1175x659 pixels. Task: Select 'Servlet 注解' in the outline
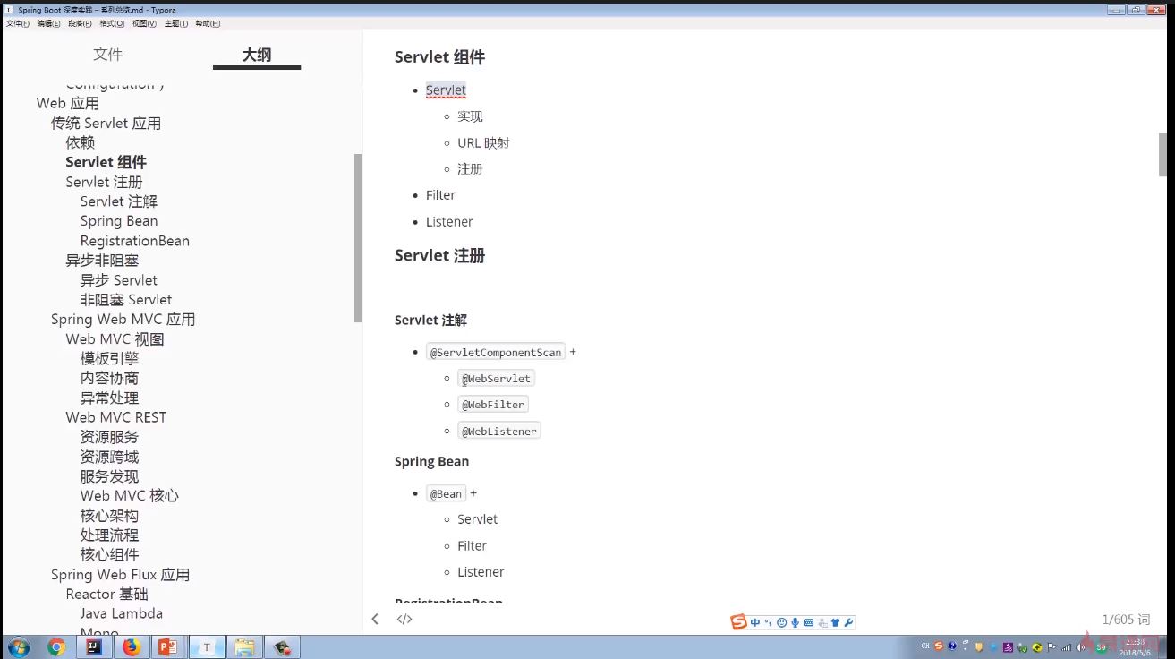coord(118,201)
